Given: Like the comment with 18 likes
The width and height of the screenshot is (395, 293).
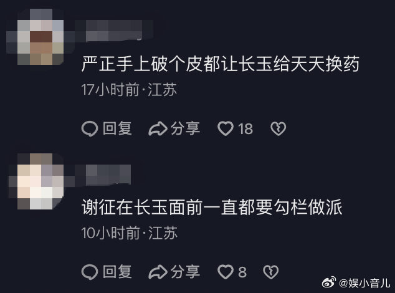Looking at the screenshot, I should (226, 128).
